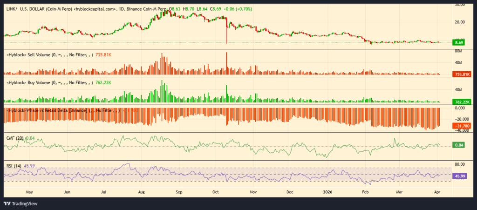Click the -31.780 delta value axis tag
477x210 pixels.
460,126
